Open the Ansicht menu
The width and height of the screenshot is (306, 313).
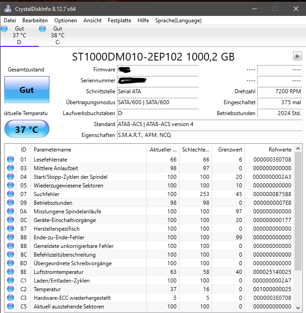[92, 20]
